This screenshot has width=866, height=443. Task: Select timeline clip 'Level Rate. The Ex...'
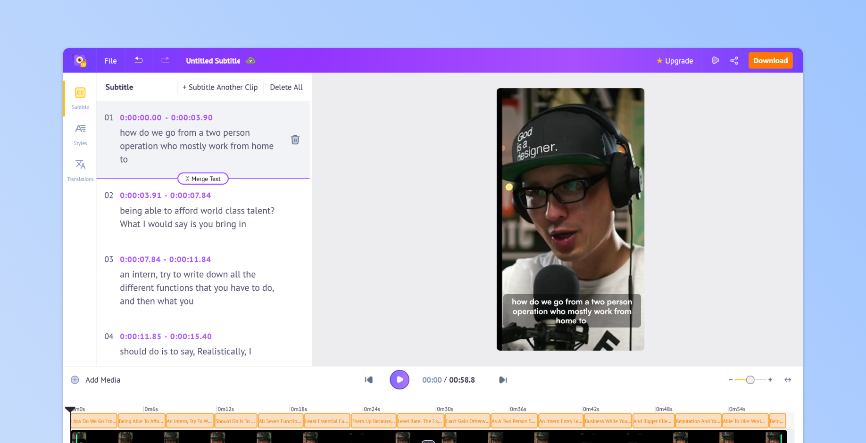pyautogui.click(x=420, y=421)
